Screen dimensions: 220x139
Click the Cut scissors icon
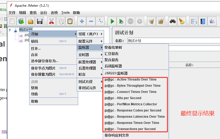coord(52,21)
